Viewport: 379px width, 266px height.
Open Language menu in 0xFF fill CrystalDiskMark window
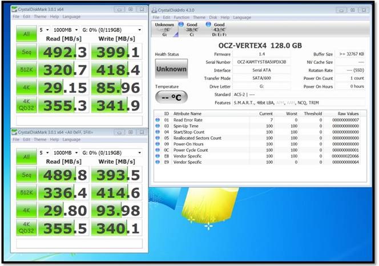(71, 139)
